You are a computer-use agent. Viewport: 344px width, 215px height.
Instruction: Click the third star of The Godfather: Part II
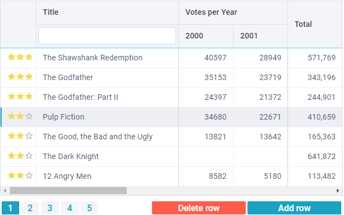29,97
